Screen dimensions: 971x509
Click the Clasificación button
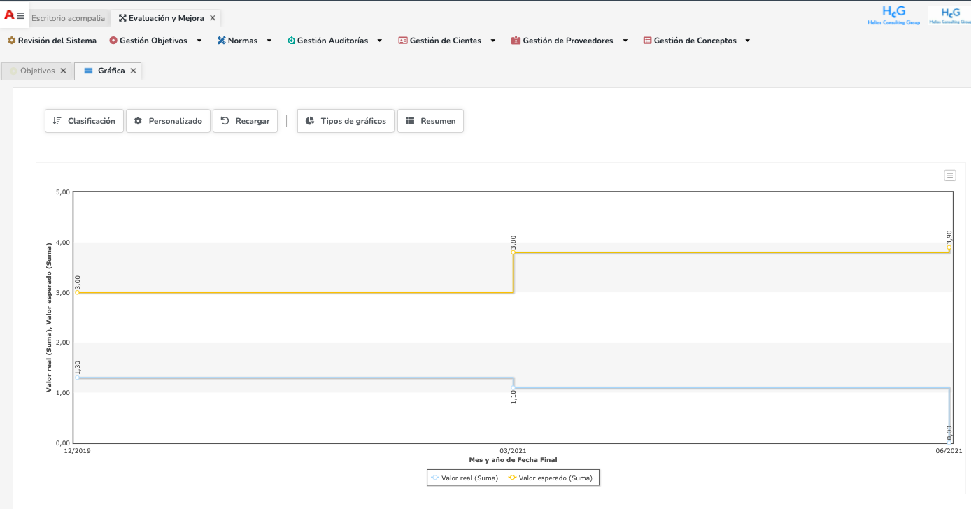tap(84, 121)
